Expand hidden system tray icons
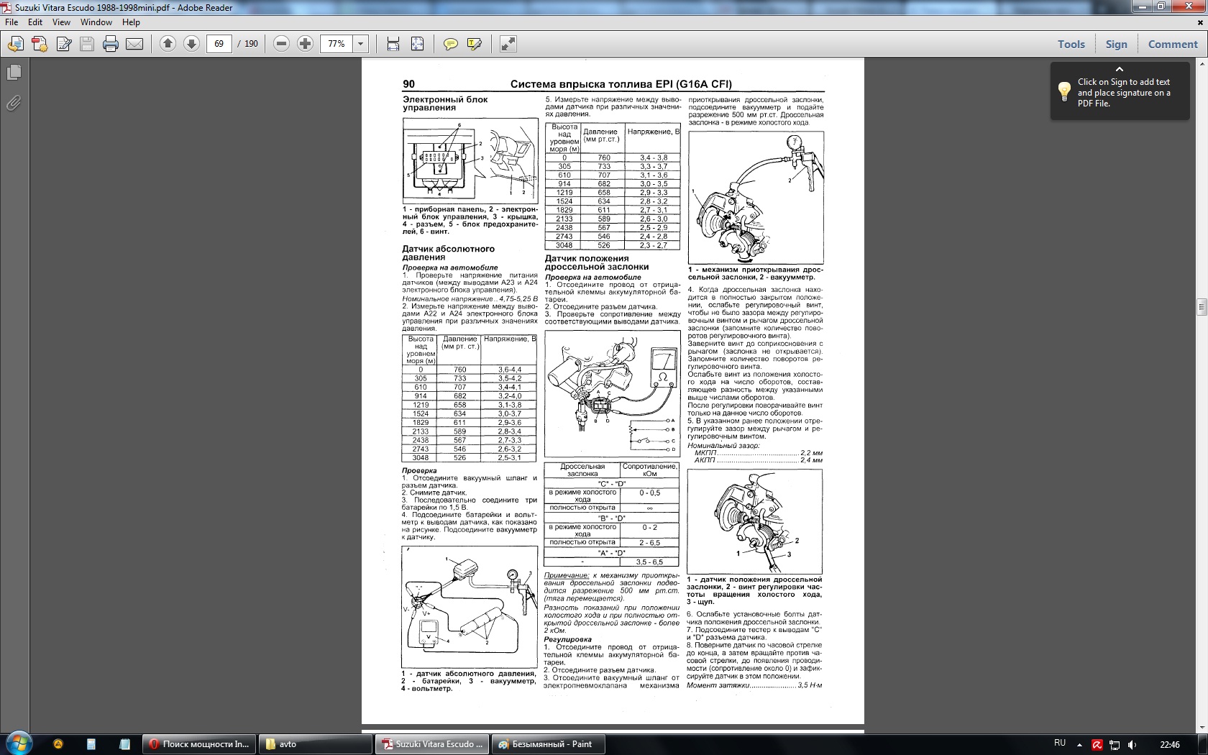The height and width of the screenshot is (755, 1208). [1079, 744]
